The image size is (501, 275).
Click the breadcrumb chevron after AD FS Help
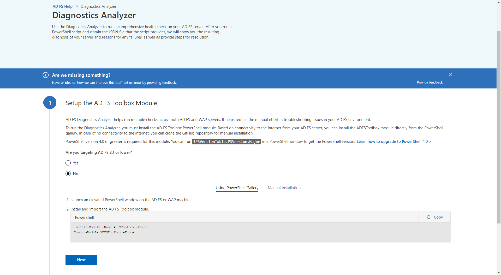[76, 7]
